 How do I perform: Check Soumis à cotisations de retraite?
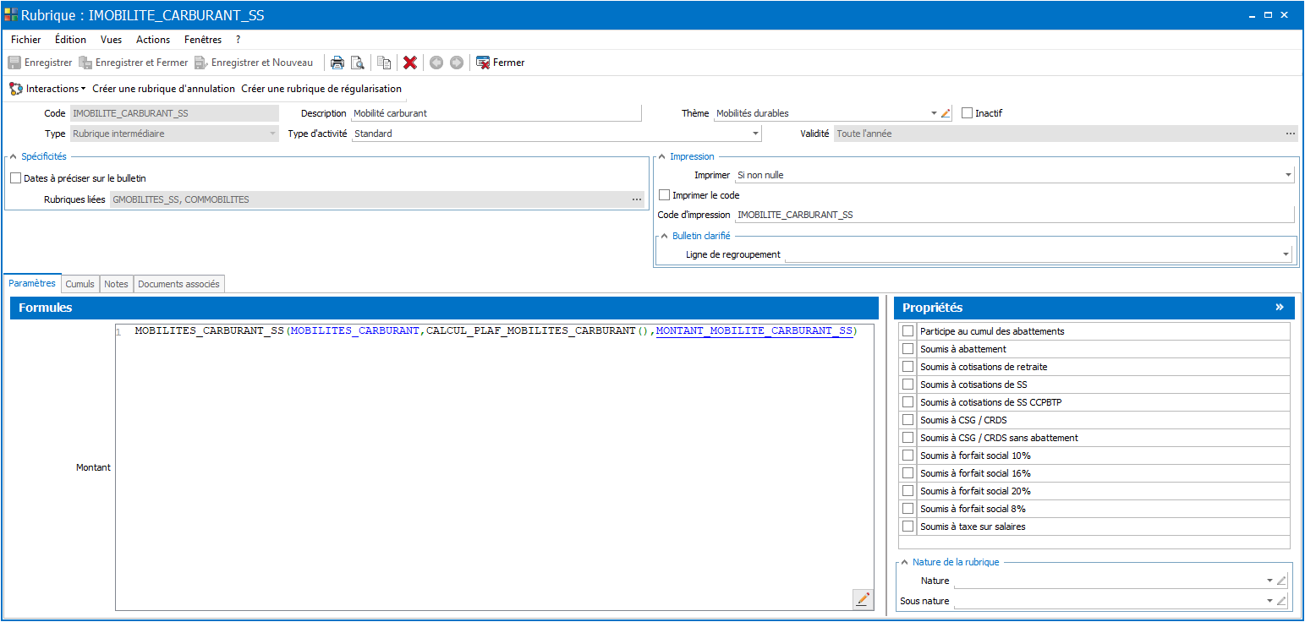pos(907,367)
